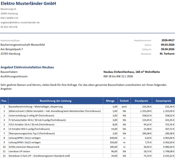Click total 2.402,50 €

tap(169, 143)
